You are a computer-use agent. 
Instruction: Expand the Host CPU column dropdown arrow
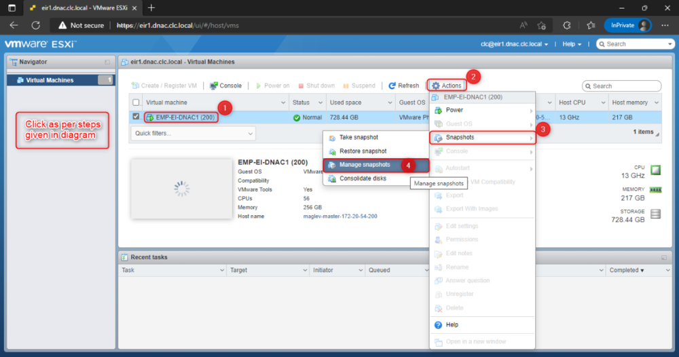click(603, 103)
